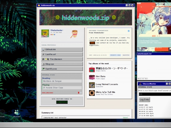Open the Shigeo Sekito album cover

(x=92, y=70)
